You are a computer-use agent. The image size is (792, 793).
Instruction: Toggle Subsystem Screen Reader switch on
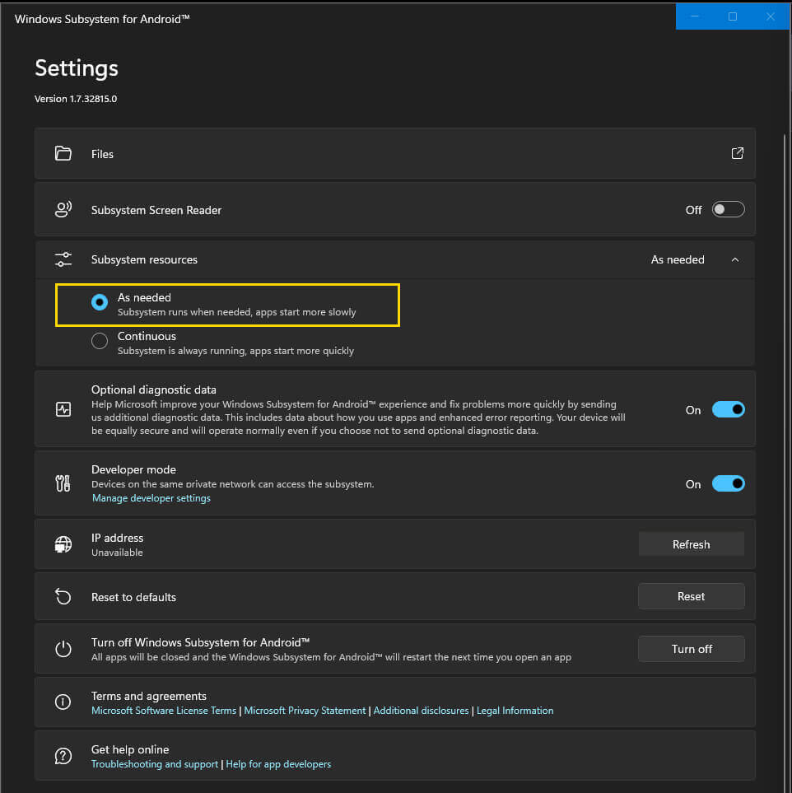click(728, 209)
